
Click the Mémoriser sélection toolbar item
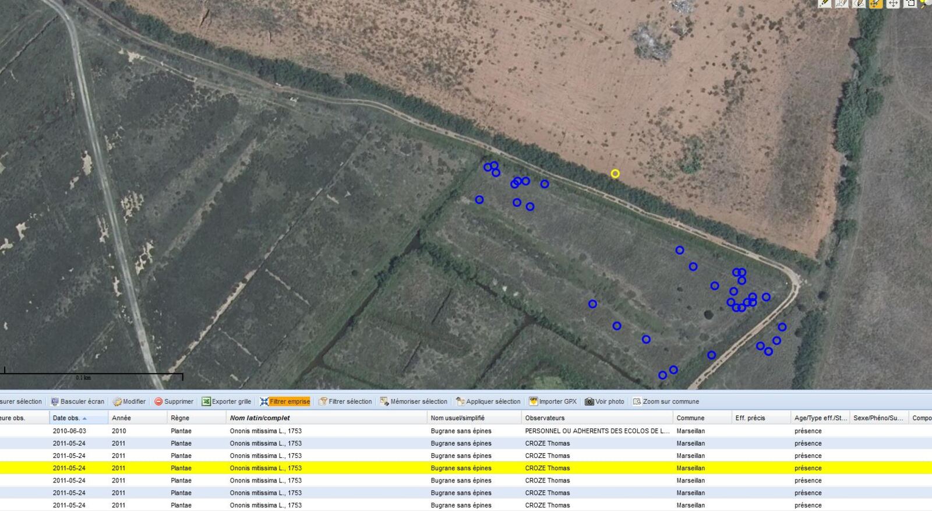(414, 401)
